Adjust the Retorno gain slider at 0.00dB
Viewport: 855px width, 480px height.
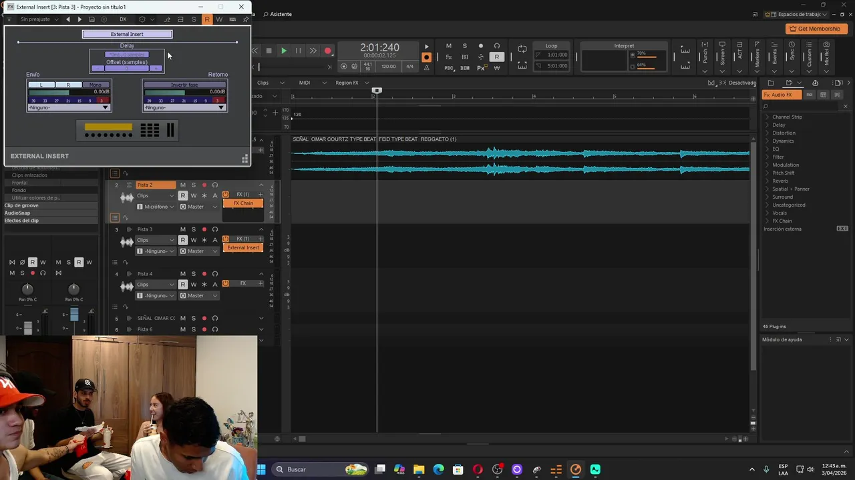click(x=184, y=92)
